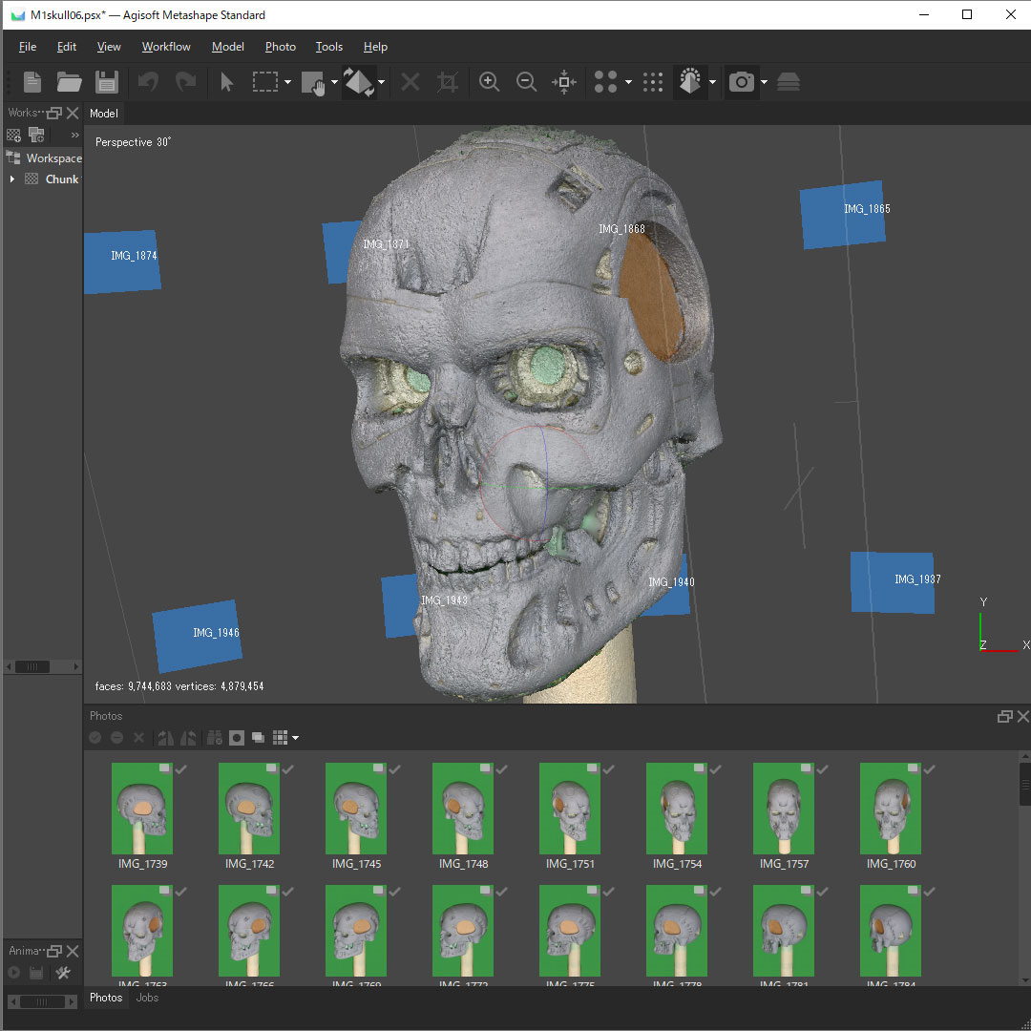1031x1031 pixels.
Task: Toggle enabled checkmark on IMG_1739
Action: [181, 768]
